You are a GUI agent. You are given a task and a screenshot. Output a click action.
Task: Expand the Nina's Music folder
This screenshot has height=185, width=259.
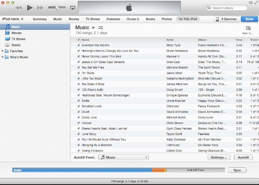3,57
